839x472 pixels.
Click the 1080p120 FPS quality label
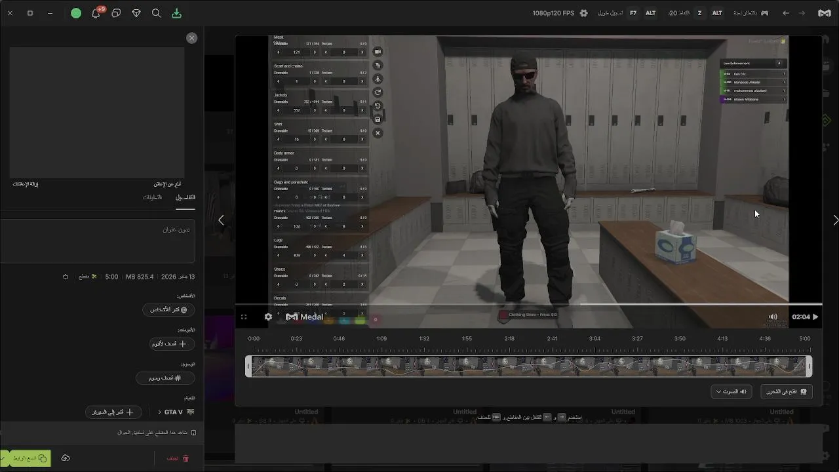click(553, 13)
